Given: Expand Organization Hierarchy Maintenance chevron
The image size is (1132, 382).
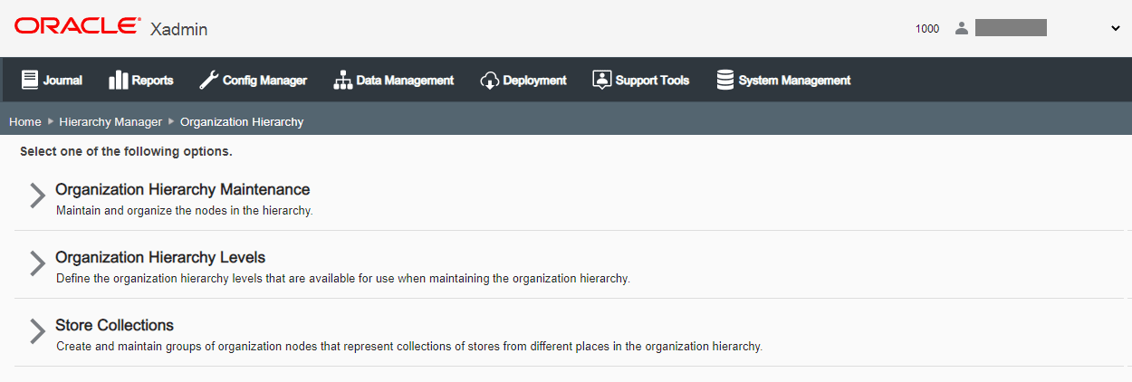Looking at the screenshot, I should tap(37, 196).
